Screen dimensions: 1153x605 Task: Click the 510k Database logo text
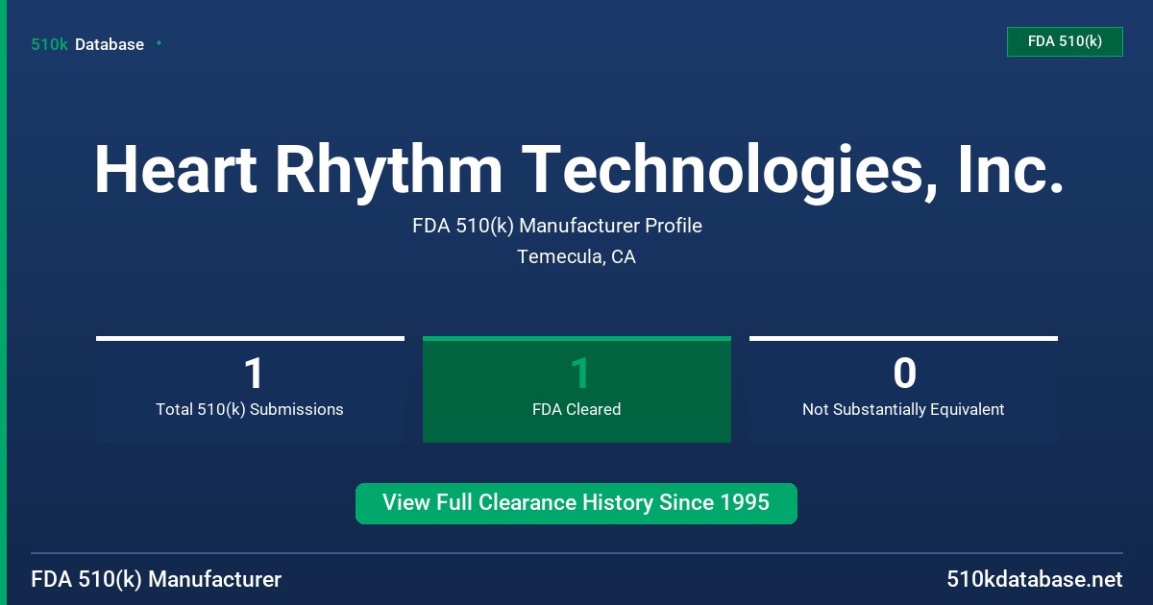point(87,44)
